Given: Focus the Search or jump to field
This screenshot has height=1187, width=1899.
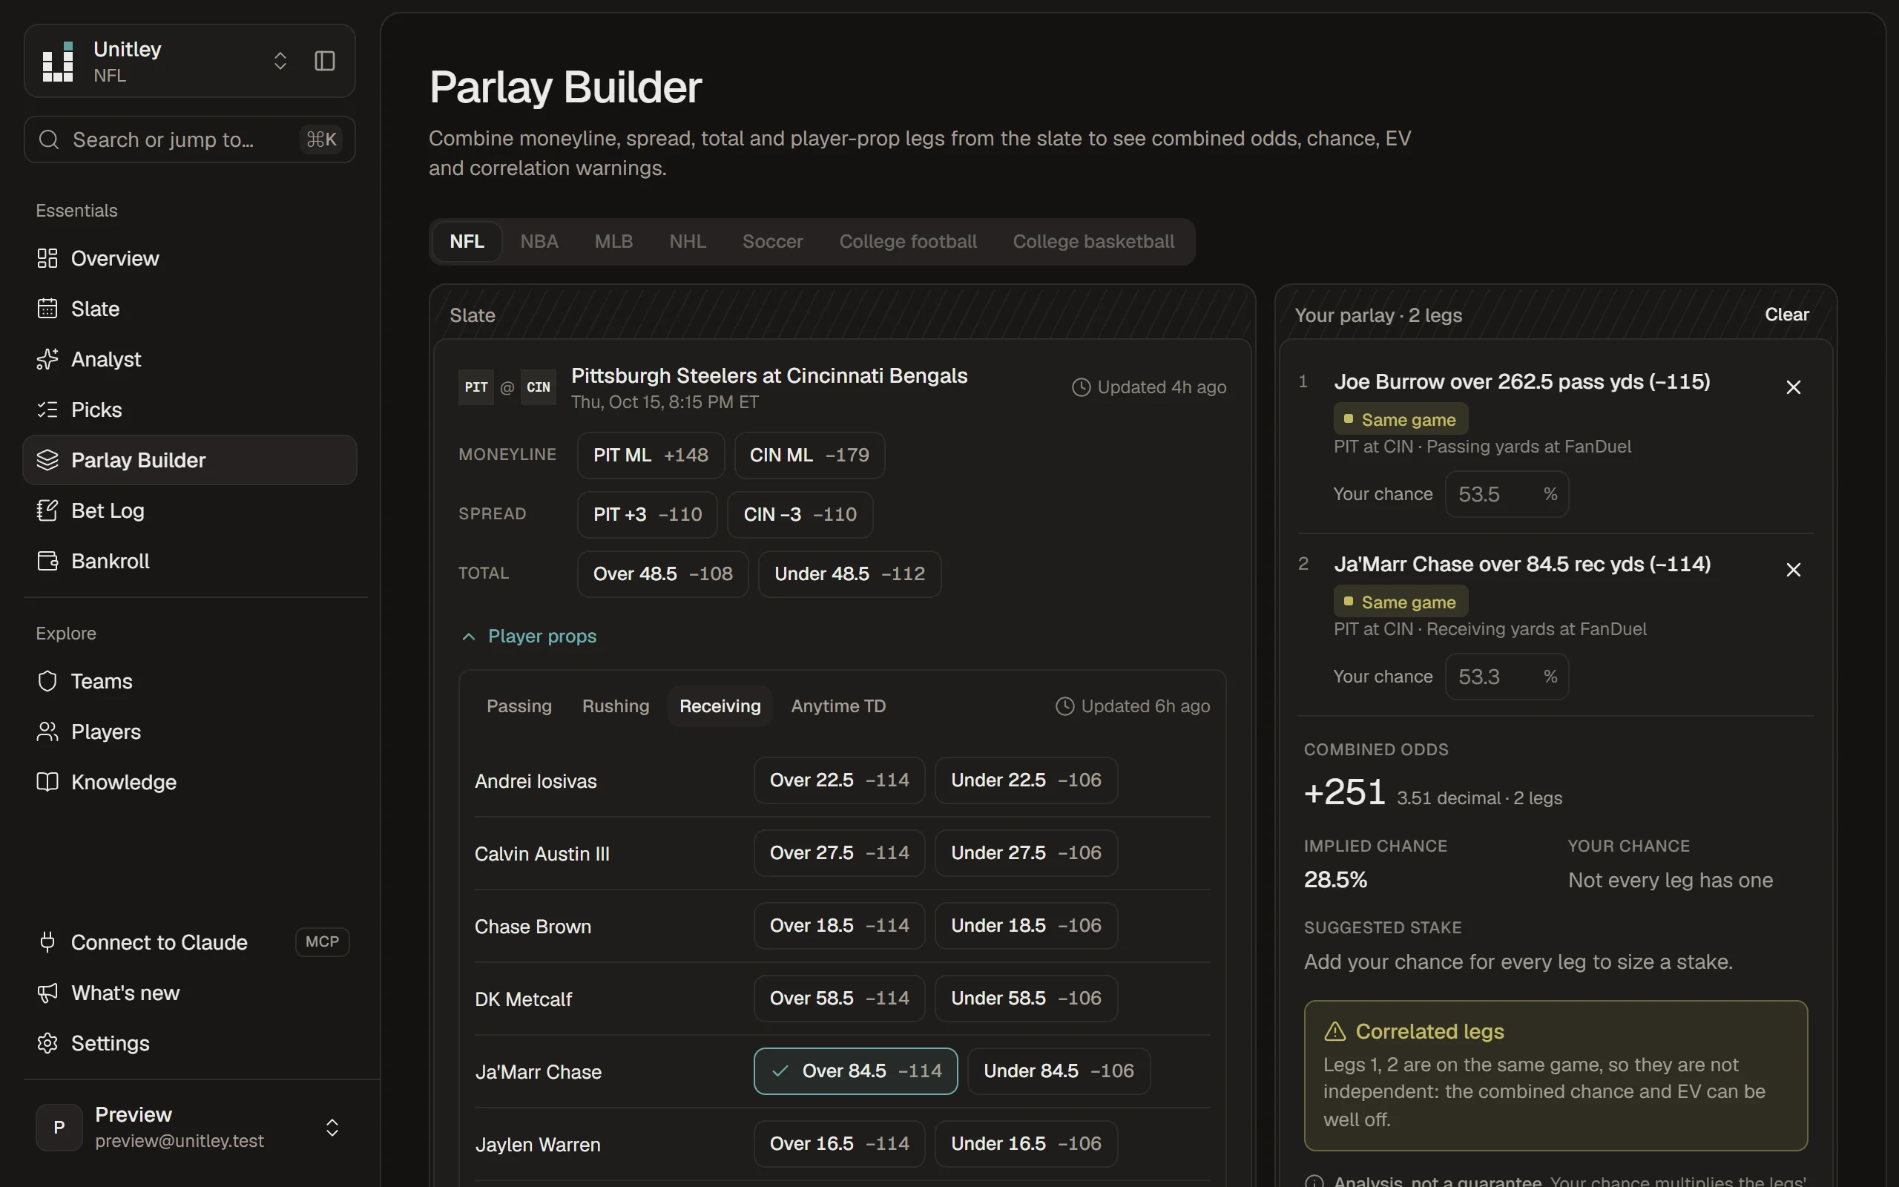Looking at the screenshot, I should [x=190, y=139].
